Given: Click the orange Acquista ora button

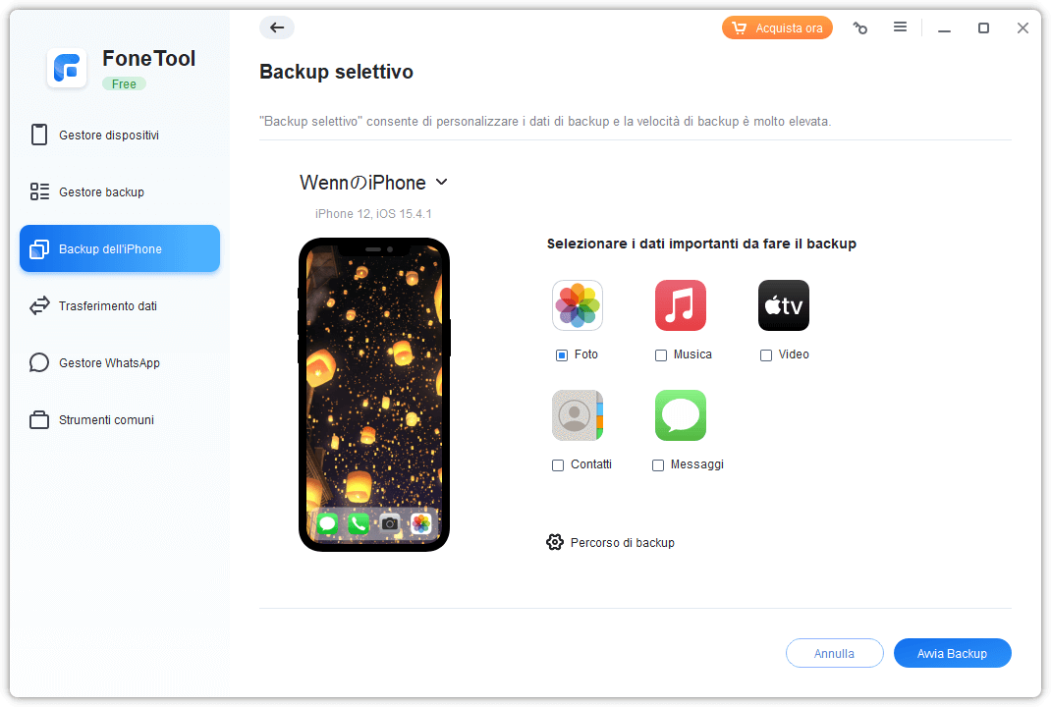Looking at the screenshot, I should coord(778,28).
